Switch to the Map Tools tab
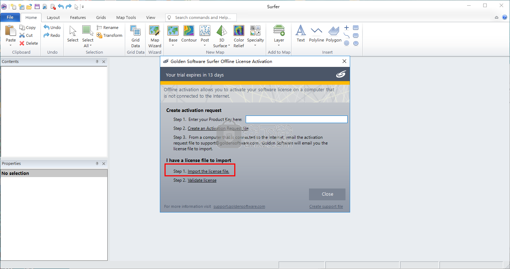 (x=126, y=18)
